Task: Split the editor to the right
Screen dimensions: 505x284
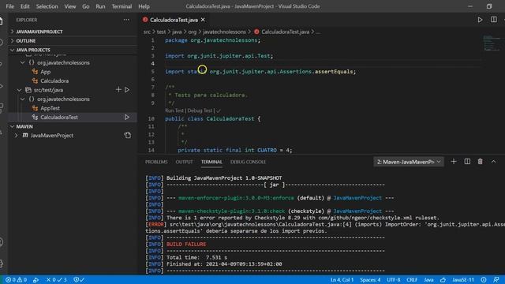Action: coord(494,20)
